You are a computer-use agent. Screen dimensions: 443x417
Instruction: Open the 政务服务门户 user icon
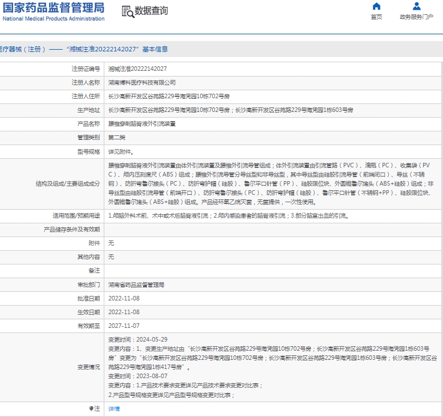click(x=416, y=6)
